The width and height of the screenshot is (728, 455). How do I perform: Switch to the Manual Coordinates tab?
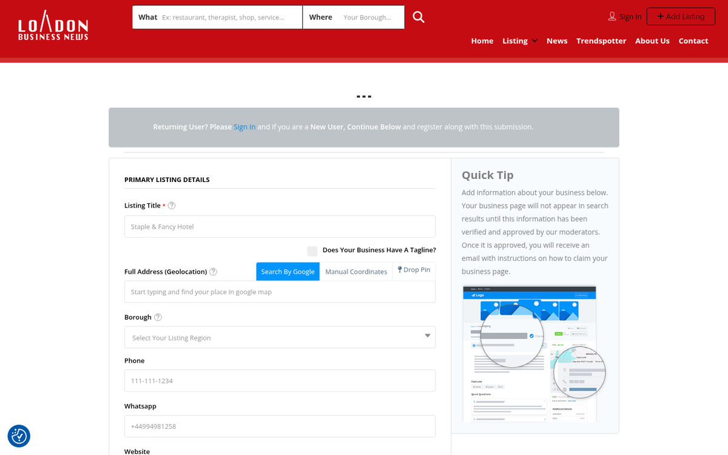(356, 271)
